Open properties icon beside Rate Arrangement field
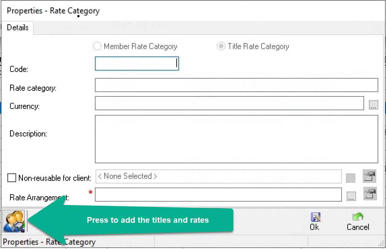The width and height of the screenshot is (386, 249). tap(370, 194)
